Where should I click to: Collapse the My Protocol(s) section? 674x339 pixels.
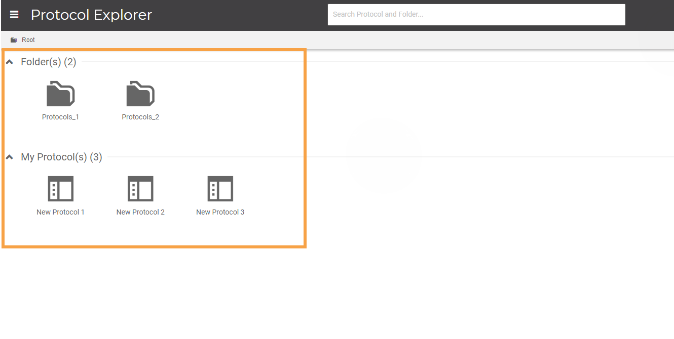[x=9, y=157]
